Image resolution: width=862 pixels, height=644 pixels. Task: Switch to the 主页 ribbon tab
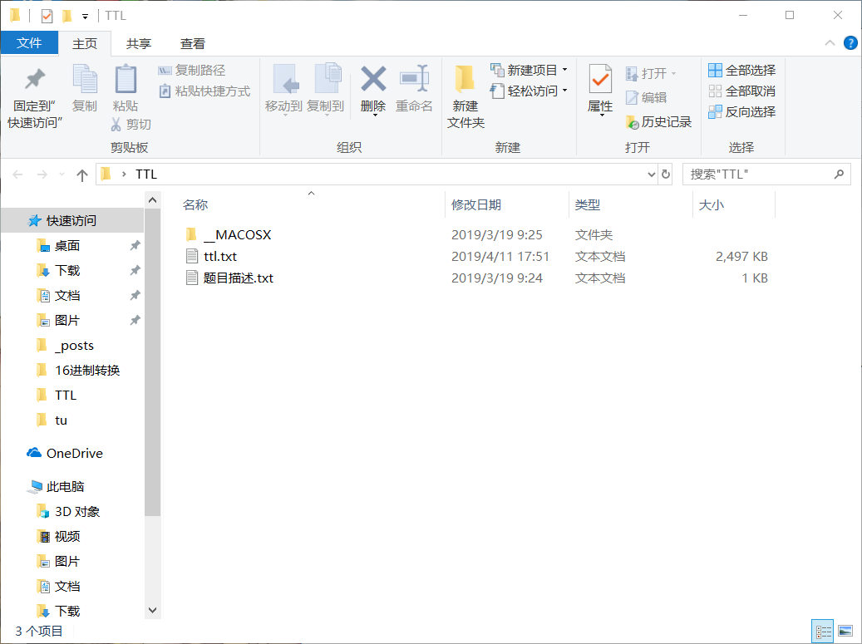85,43
